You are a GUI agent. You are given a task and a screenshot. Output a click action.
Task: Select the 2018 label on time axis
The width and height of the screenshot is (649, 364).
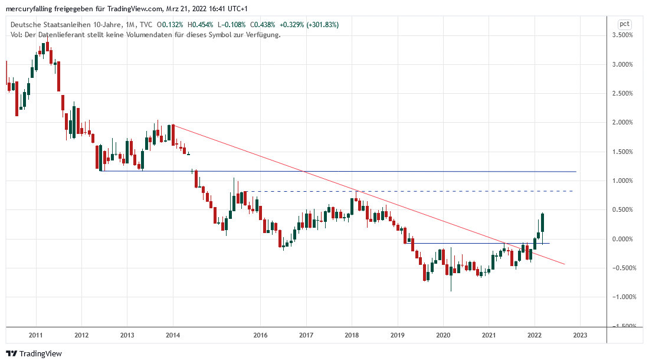[x=352, y=335]
